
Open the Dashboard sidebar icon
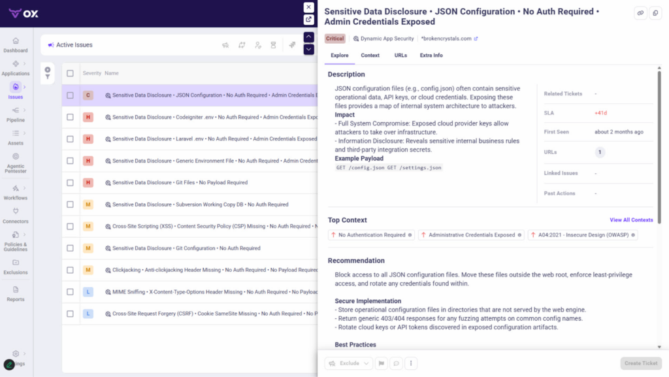click(16, 41)
